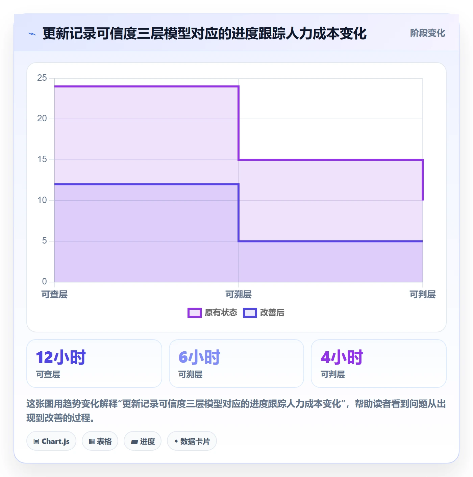
Task: Click the y-axis value 25
Action: click(x=42, y=78)
